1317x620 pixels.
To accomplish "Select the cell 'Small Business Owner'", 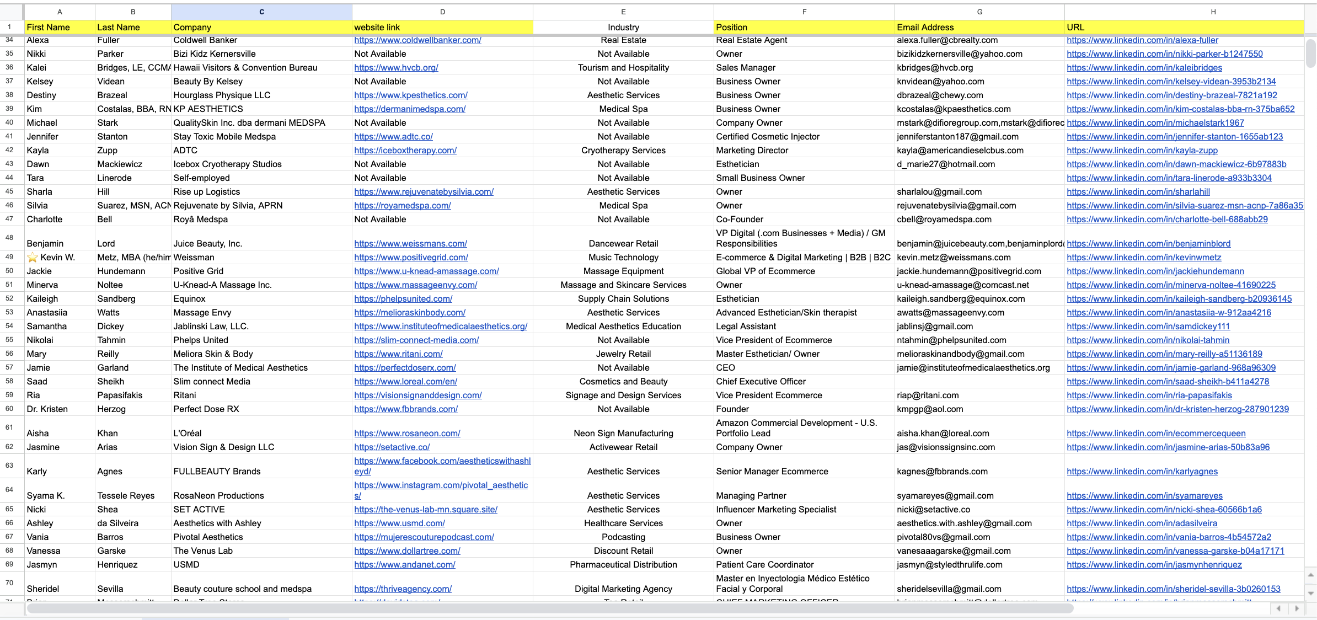I will (x=804, y=178).
